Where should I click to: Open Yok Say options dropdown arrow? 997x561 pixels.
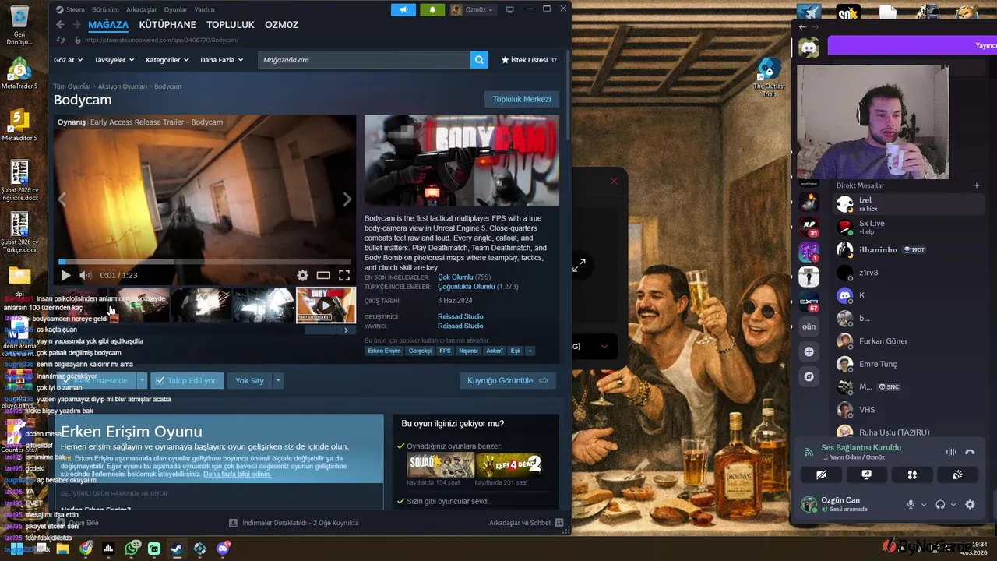(x=278, y=380)
